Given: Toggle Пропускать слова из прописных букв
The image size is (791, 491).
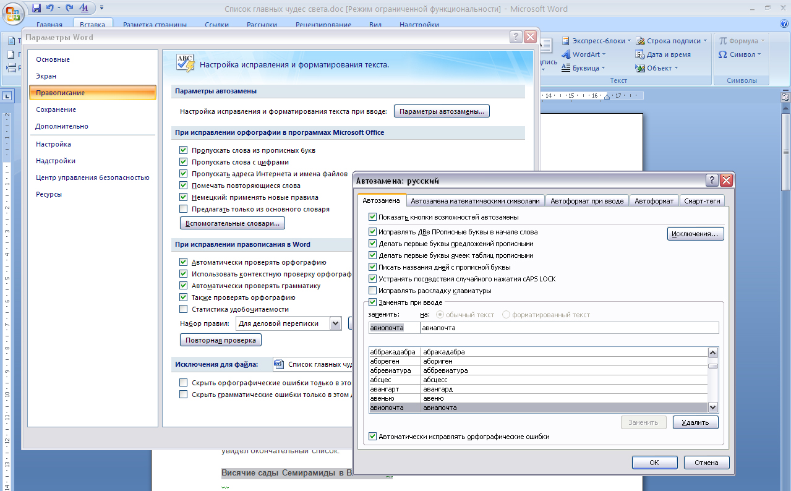Looking at the screenshot, I should (x=183, y=150).
